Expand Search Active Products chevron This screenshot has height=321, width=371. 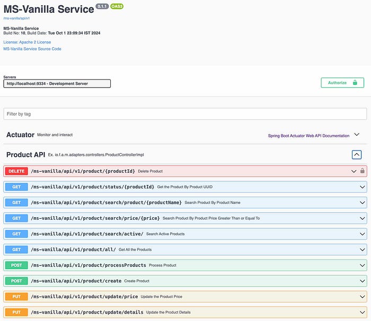click(362, 234)
